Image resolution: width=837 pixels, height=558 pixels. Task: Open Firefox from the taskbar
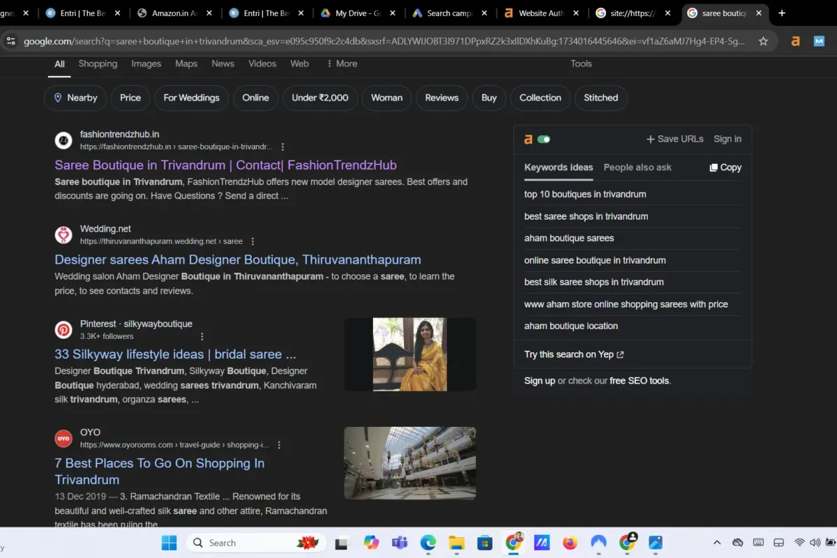(x=570, y=543)
